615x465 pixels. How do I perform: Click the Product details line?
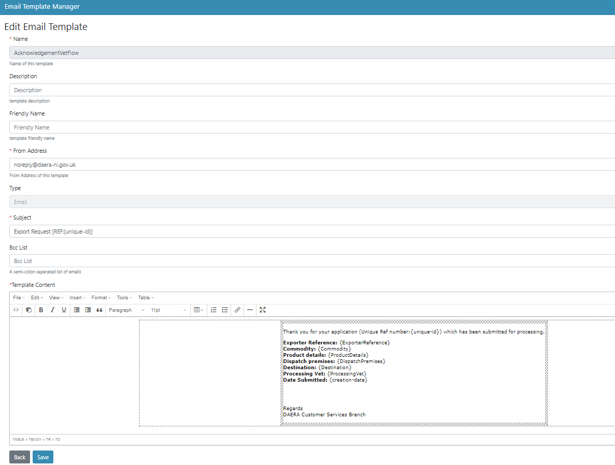326,355
